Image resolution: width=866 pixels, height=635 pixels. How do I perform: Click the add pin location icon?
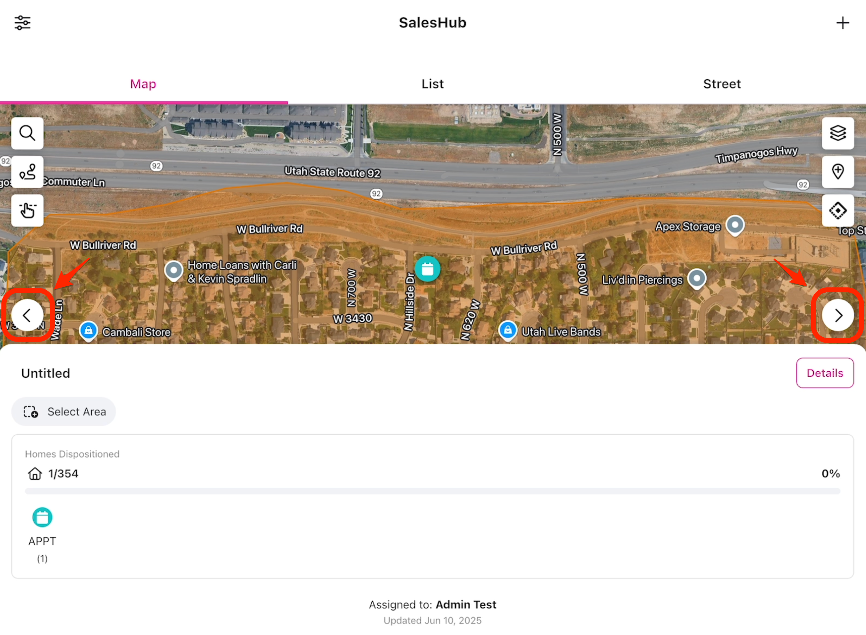[838, 171]
